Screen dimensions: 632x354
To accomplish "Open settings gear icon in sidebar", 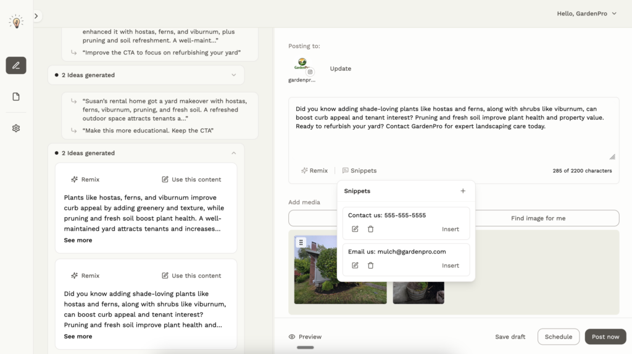I will 16,128.
